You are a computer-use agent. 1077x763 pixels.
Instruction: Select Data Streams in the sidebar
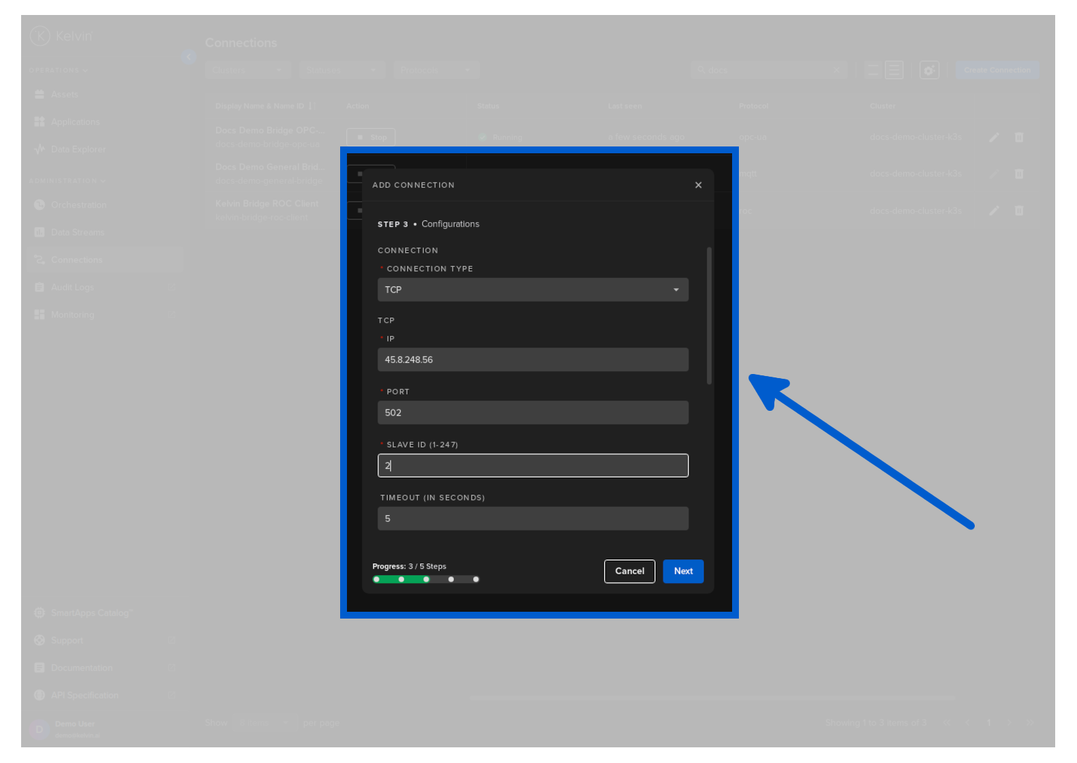77,232
